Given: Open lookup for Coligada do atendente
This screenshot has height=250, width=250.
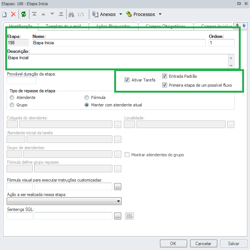Looking at the screenshot, I should click(118, 124).
